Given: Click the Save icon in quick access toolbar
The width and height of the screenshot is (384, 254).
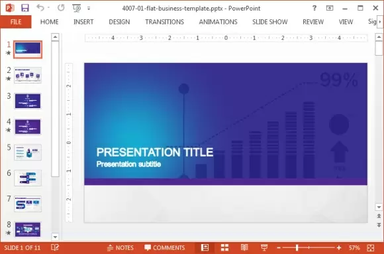Looking at the screenshot, I should (x=25, y=8).
